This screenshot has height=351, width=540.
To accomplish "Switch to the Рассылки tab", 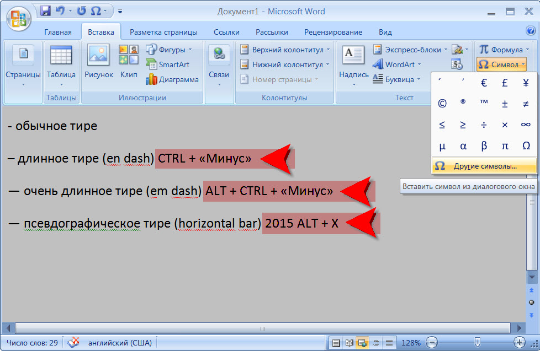I will click(272, 32).
